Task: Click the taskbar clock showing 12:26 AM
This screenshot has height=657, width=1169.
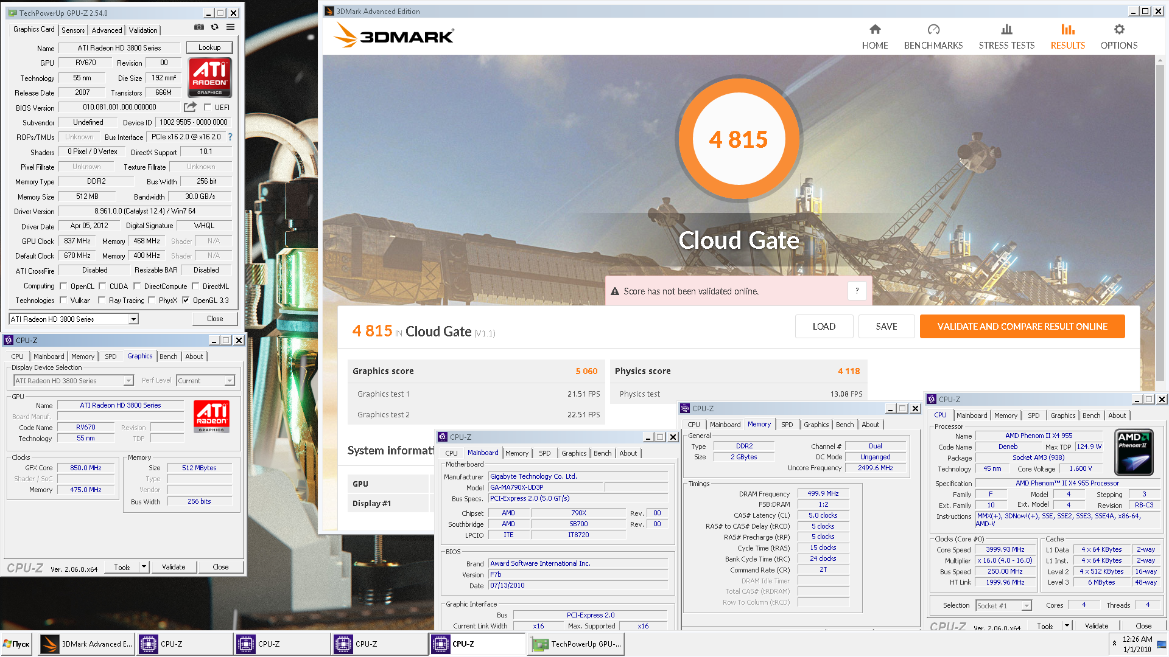Action: (1137, 644)
